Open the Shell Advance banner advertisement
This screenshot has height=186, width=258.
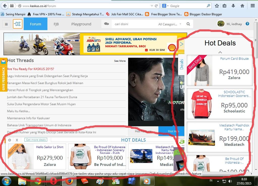click(x=95, y=44)
